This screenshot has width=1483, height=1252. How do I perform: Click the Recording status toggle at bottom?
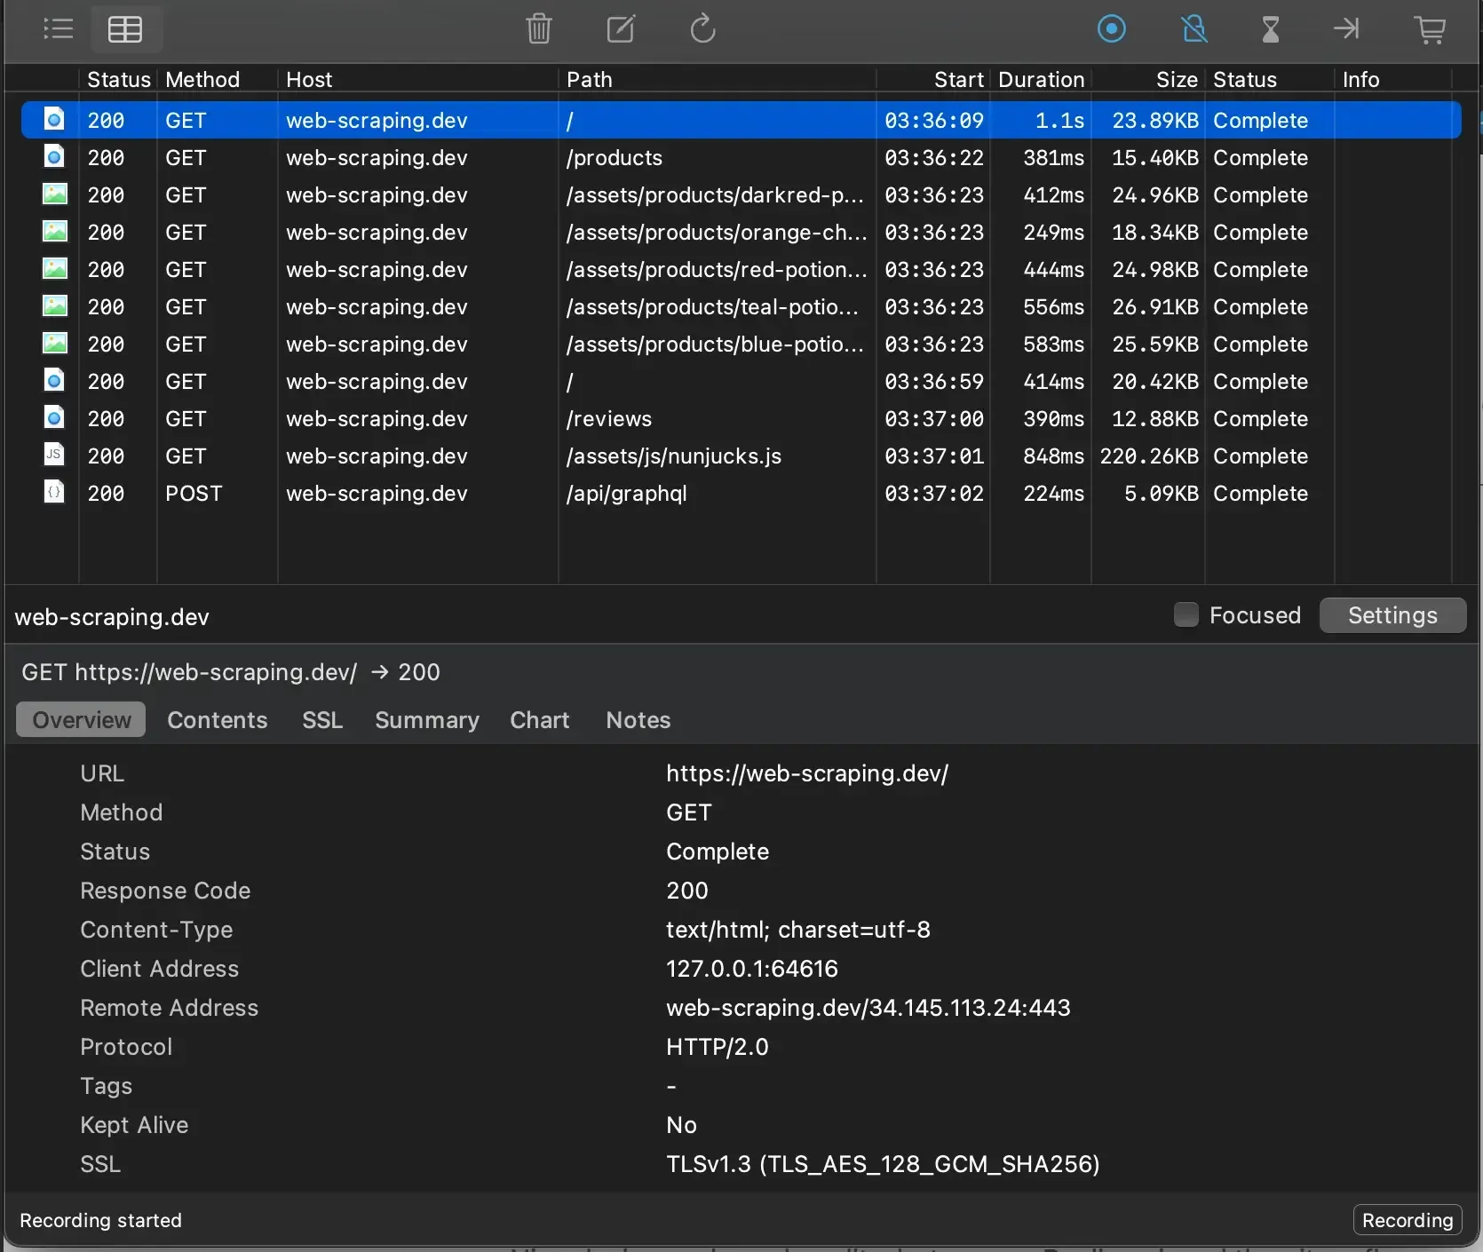(x=1408, y=1219)
